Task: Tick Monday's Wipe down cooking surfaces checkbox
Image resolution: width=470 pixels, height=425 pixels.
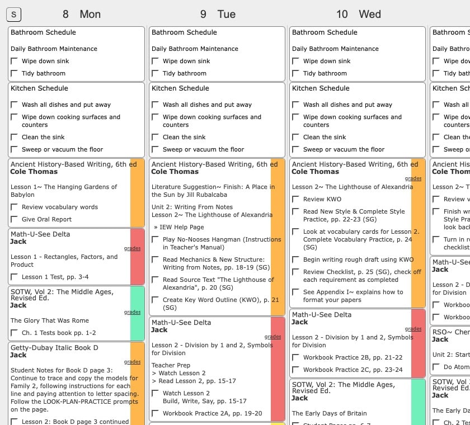Action: [14, 117]
